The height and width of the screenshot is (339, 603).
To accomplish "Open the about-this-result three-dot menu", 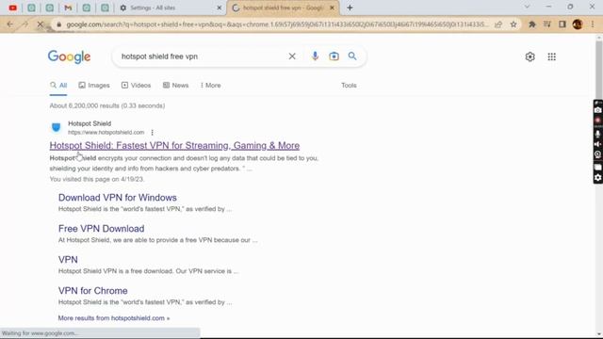I will tap(153, 132).
